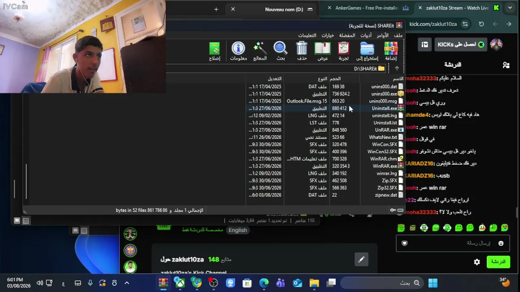This screenshot has width=520, height=292.
Task: Click the kick.com/zaklut10za address bar
Action: [x=433, y=24]
